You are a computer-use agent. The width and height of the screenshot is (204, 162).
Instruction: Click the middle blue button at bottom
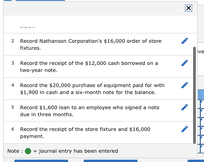click(x=111, y=161)
